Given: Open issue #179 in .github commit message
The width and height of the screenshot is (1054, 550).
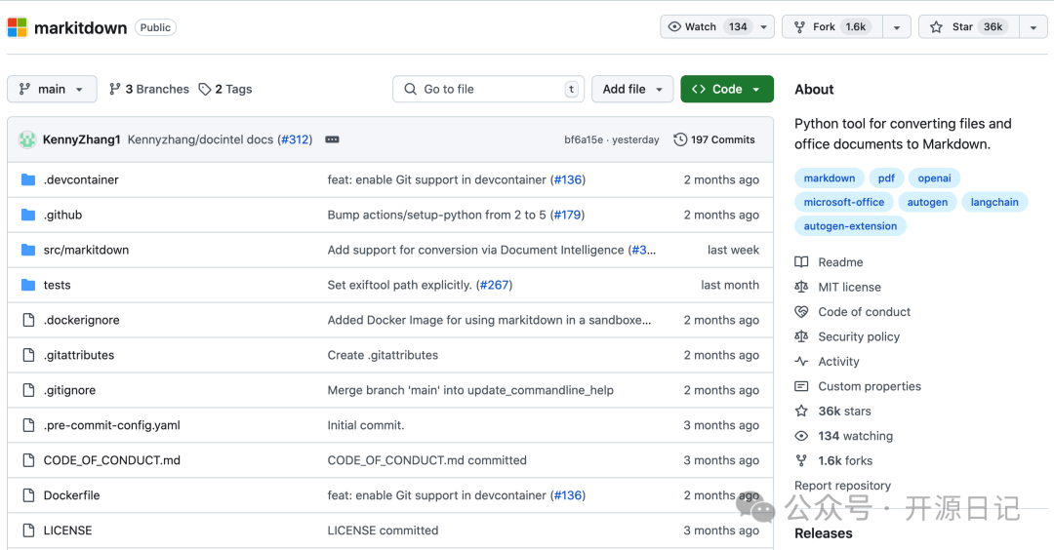Looking at the screenshot, I should tap(567, 215).
